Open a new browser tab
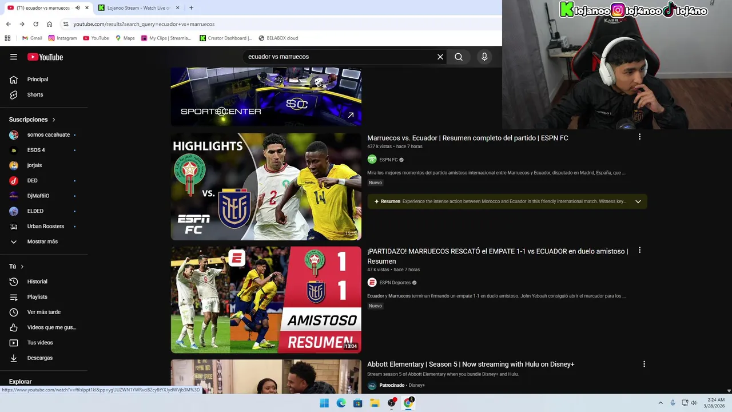This screenshot has height=412, width=732. [191, 8]
